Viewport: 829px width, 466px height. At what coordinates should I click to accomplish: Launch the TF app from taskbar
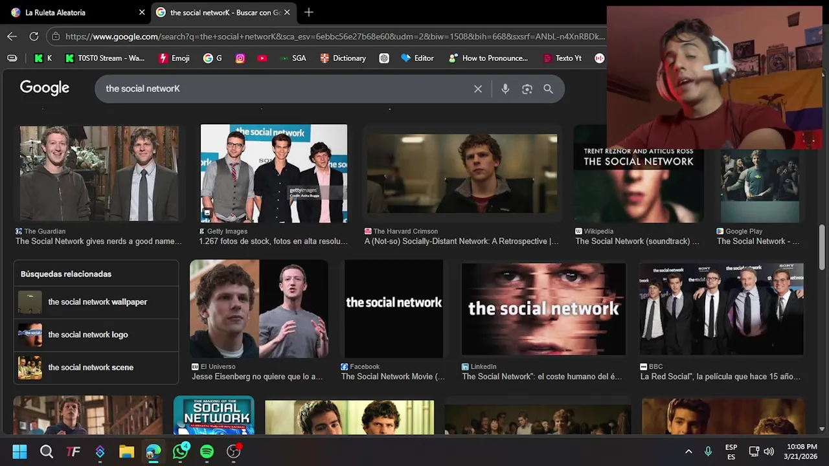pos(73,451)
